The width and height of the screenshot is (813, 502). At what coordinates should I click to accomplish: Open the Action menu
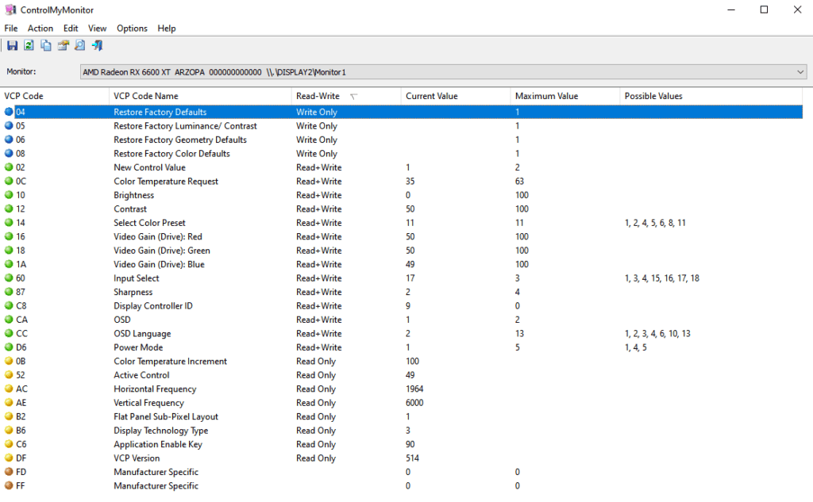[x=40, y=28]
